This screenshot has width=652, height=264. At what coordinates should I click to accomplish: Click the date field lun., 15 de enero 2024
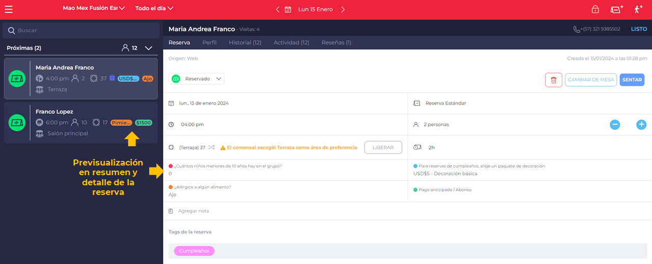coord(203,103)
